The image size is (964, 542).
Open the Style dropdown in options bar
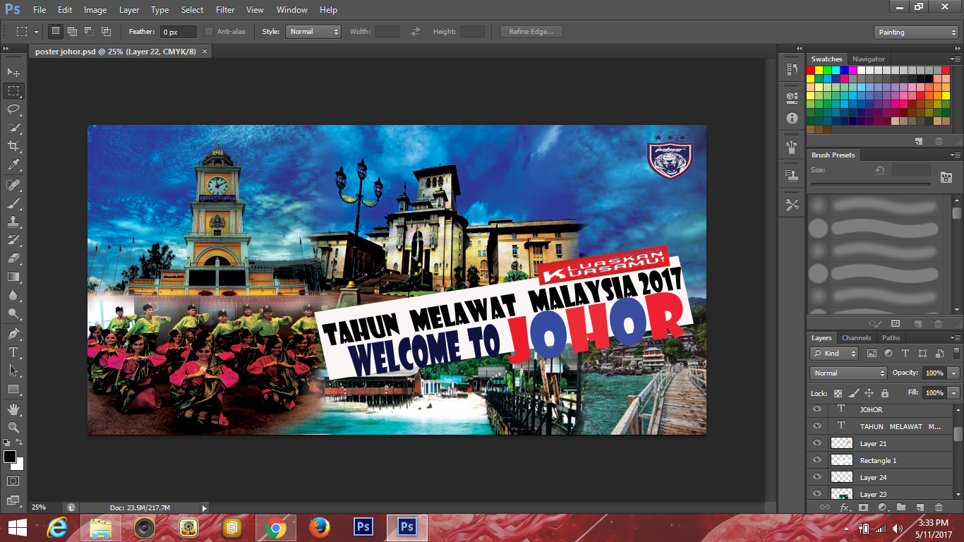(x=313, y=31)
